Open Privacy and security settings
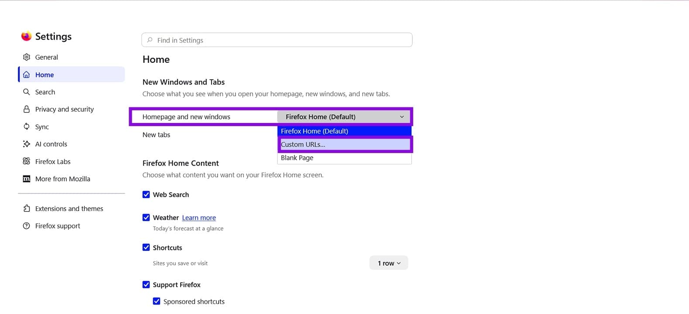Screen dimensions: 689x314 pyautogui.click(x=72, y=109)
